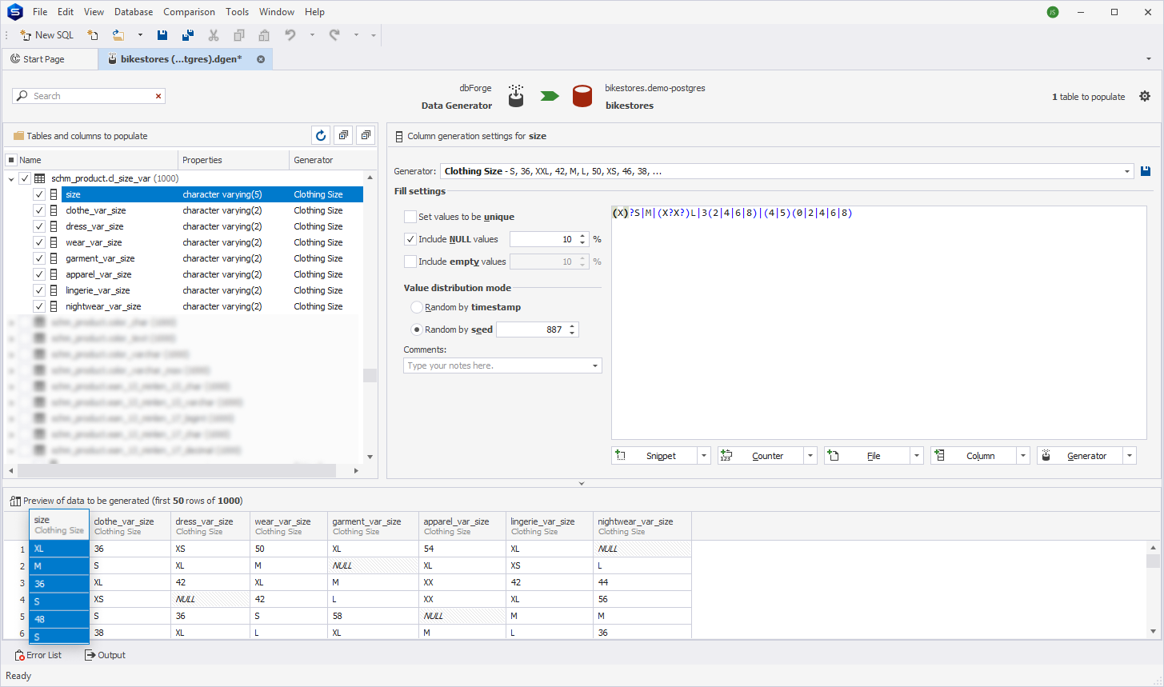The image size is (1164, 687).
Task: Open the Comparison menu
Action: (189, 12)
